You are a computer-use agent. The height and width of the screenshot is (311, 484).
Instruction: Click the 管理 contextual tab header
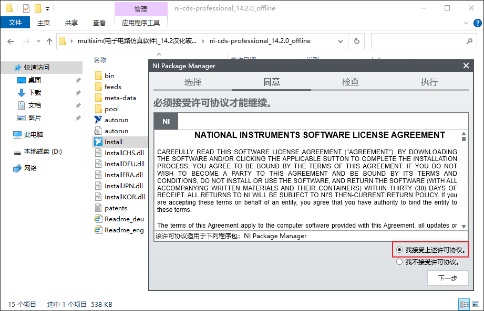(141, 9)
